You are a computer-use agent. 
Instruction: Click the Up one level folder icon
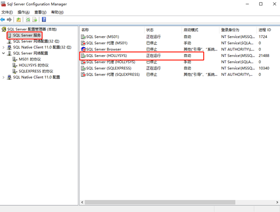pyautogui.click(x=19, y=20)
